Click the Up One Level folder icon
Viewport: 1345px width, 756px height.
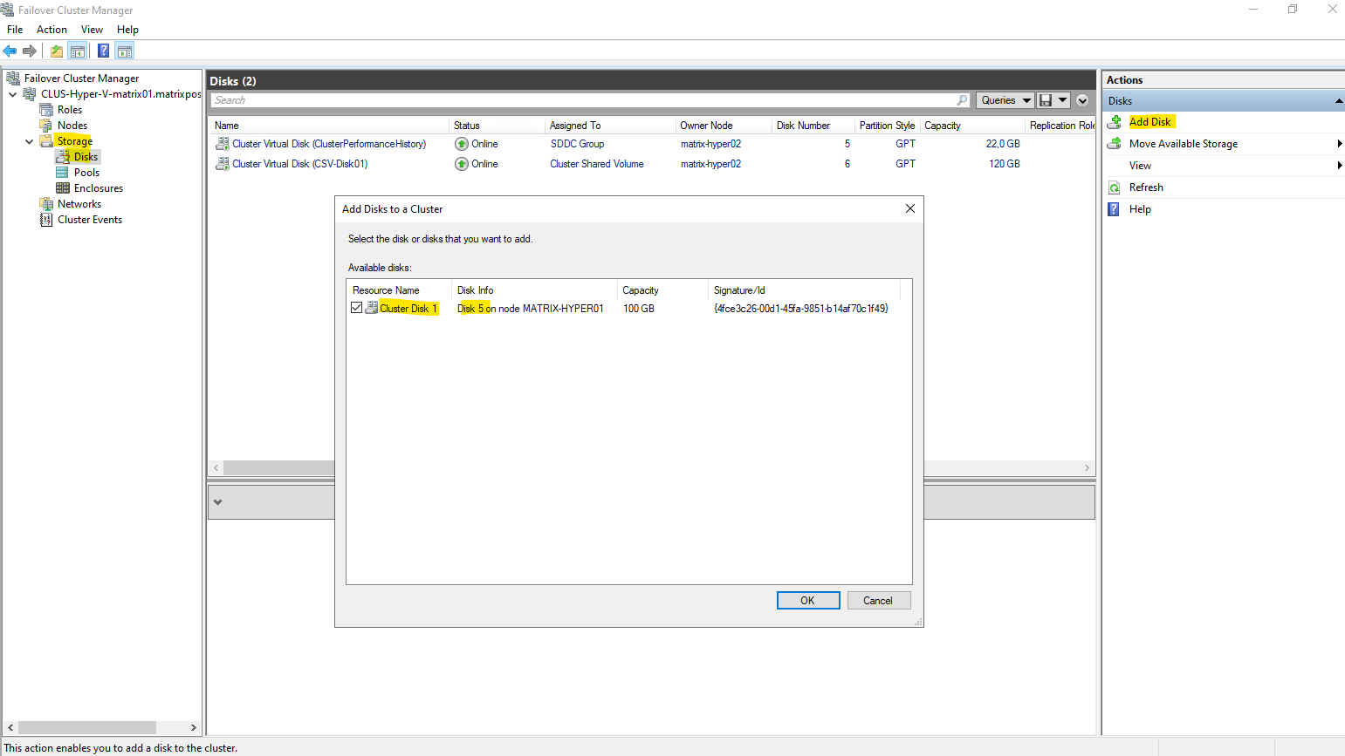coord(57,51)
